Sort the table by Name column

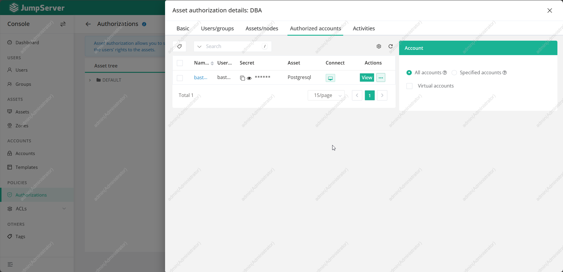(x=212, y=63)
